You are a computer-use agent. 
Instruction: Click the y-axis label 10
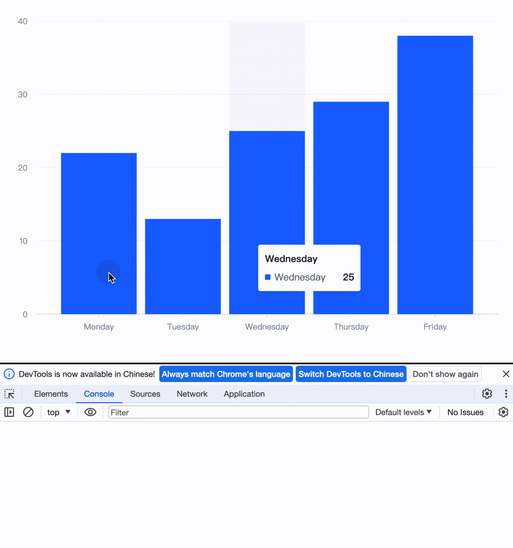[23, 241]
